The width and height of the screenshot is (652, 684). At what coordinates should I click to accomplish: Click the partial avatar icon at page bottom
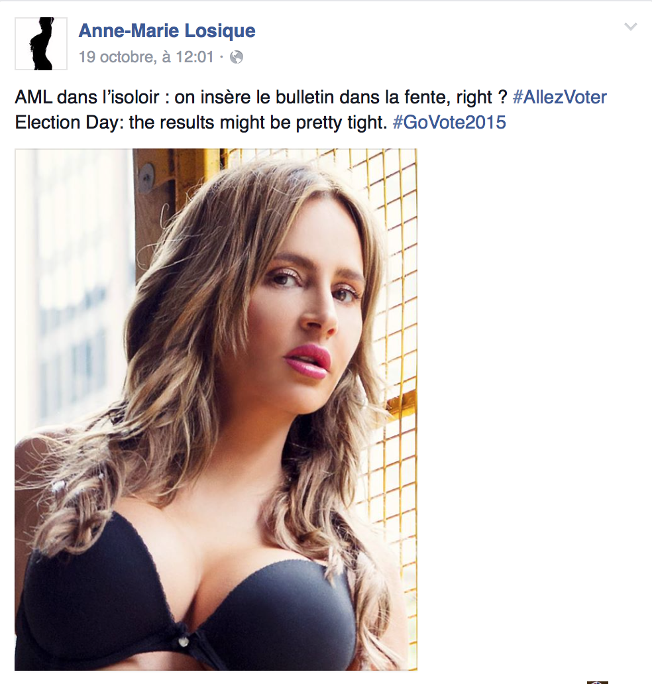click(598, 682)
